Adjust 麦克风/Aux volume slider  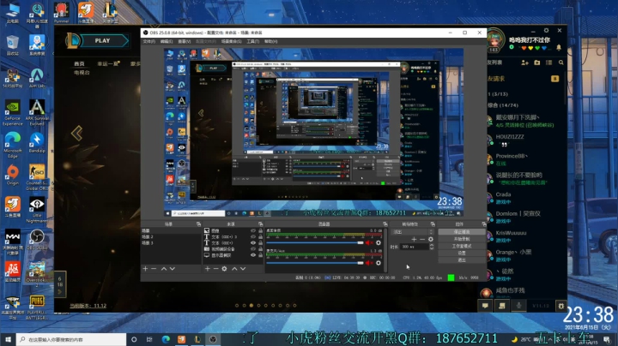(x=315, y=263)
